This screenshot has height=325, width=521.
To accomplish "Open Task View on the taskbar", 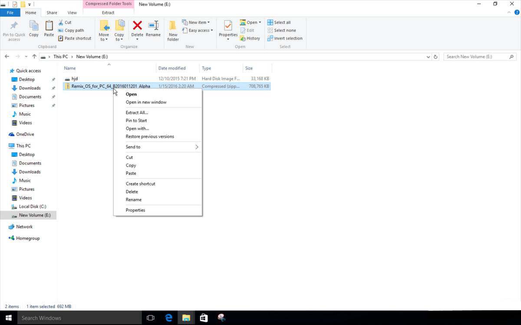I will tap(151, 318).
